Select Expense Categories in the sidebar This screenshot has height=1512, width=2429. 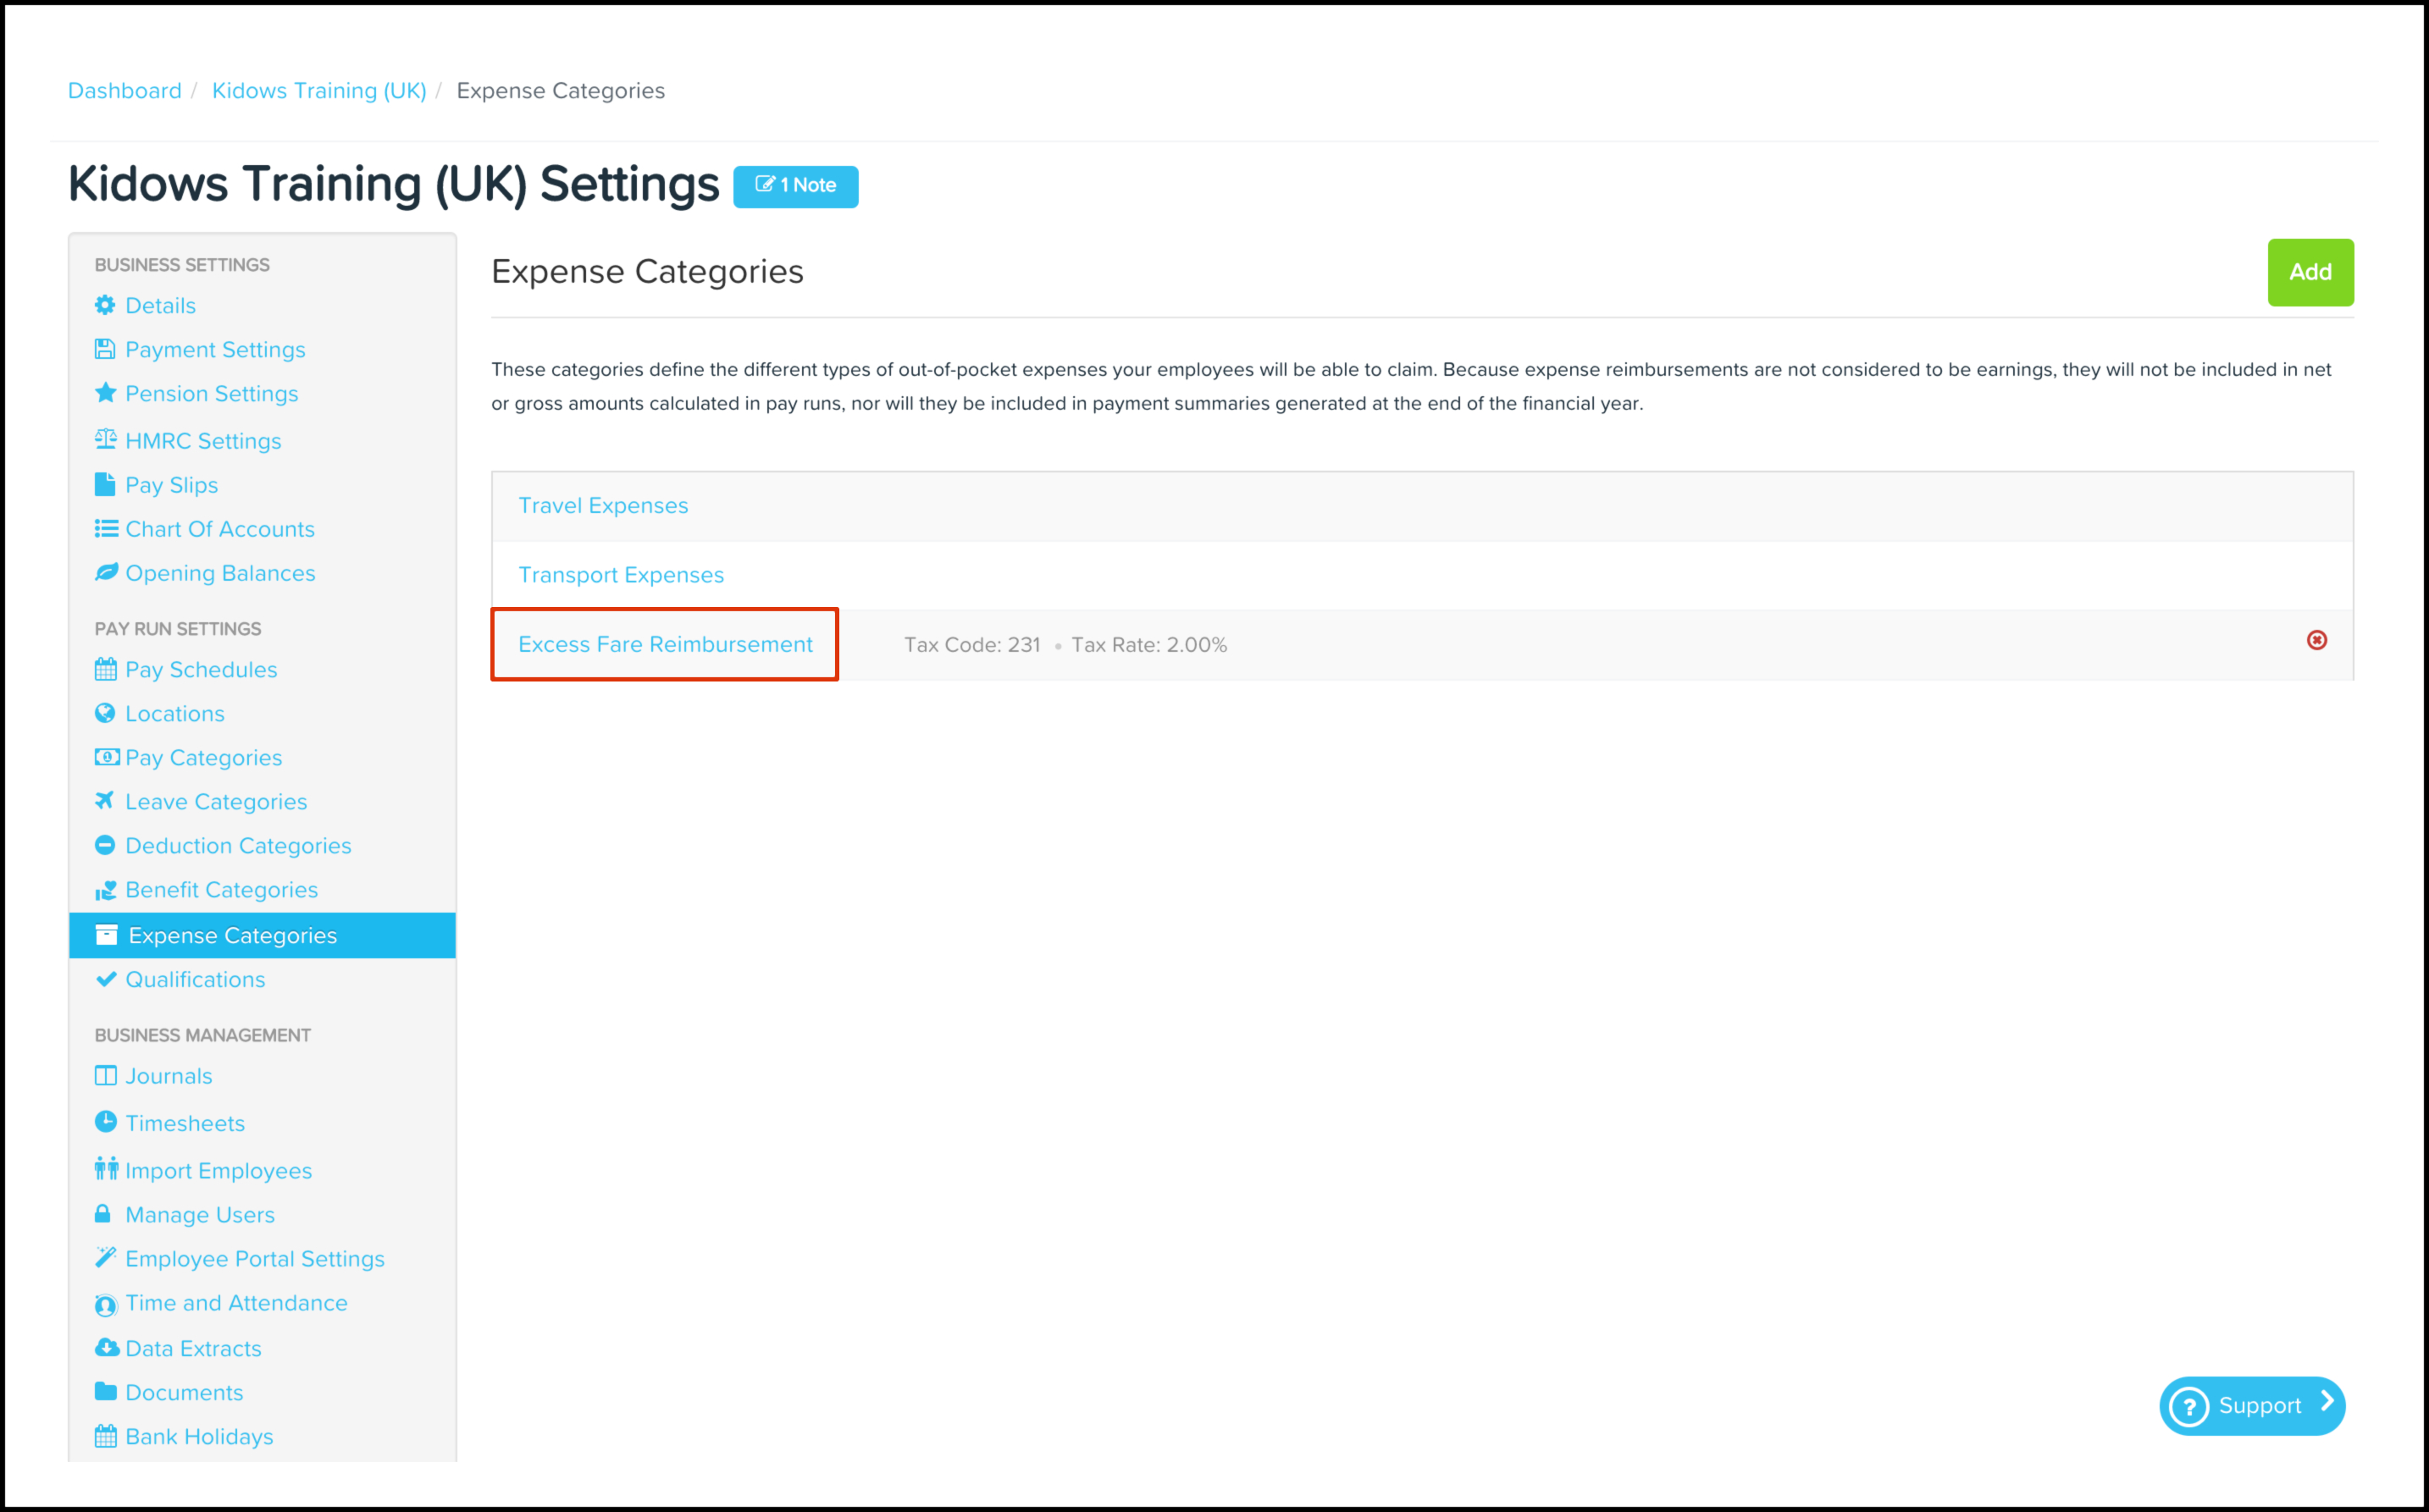[x=232, y=936]
